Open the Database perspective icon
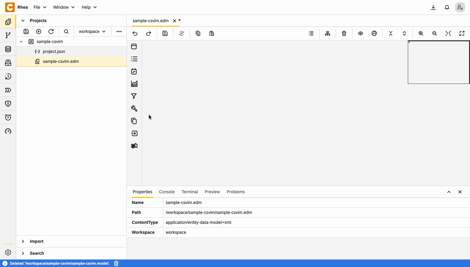 click(8, 49)
